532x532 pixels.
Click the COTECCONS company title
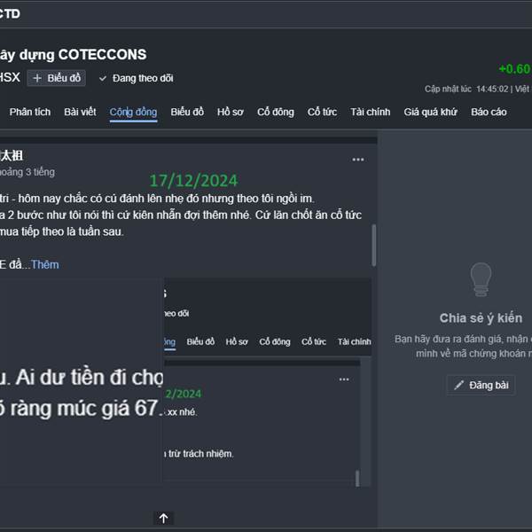[73, 55]
